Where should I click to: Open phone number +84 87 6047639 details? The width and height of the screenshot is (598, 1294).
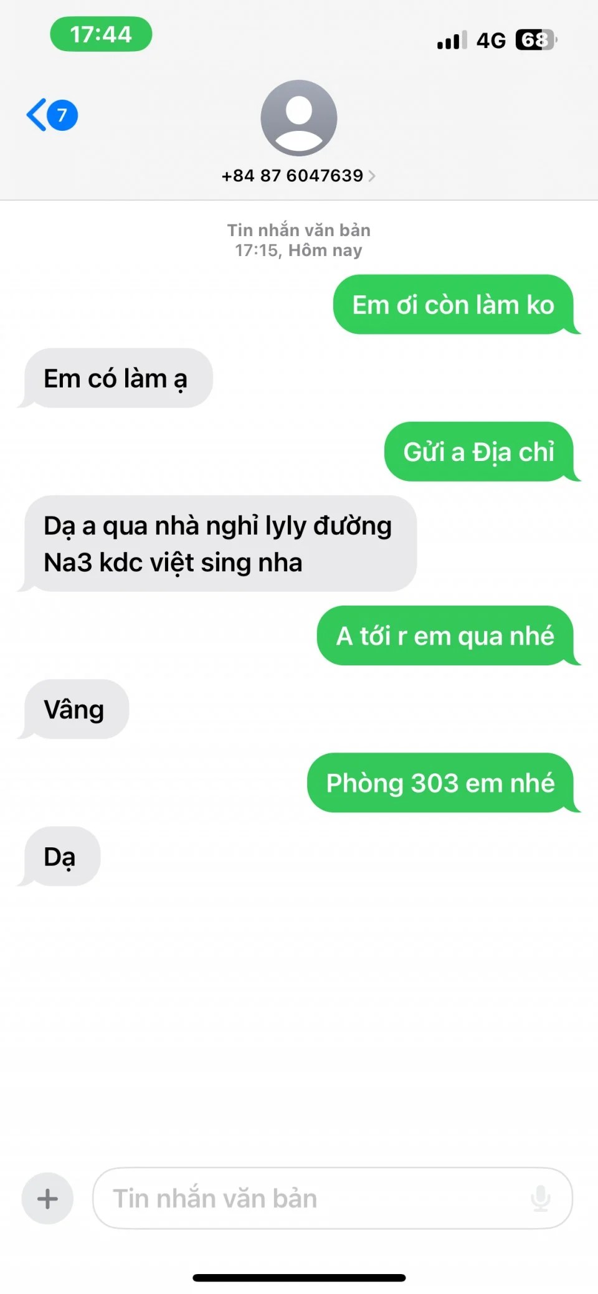[x=292, y=176]
